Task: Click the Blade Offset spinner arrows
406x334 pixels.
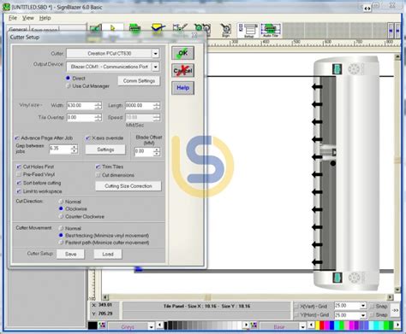Action: [157, 152]
